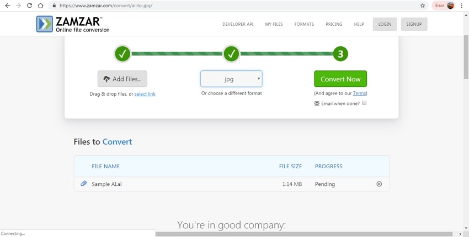Click the browser back arrow
The width and height of the screenshot is (469, 237).
(x=7, y=5)
